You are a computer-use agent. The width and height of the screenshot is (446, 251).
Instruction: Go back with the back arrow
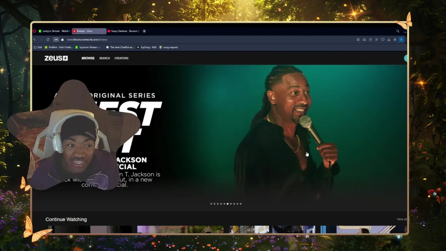point(34,39)
